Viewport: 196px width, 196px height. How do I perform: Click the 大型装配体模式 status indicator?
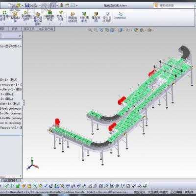(158, 192)
